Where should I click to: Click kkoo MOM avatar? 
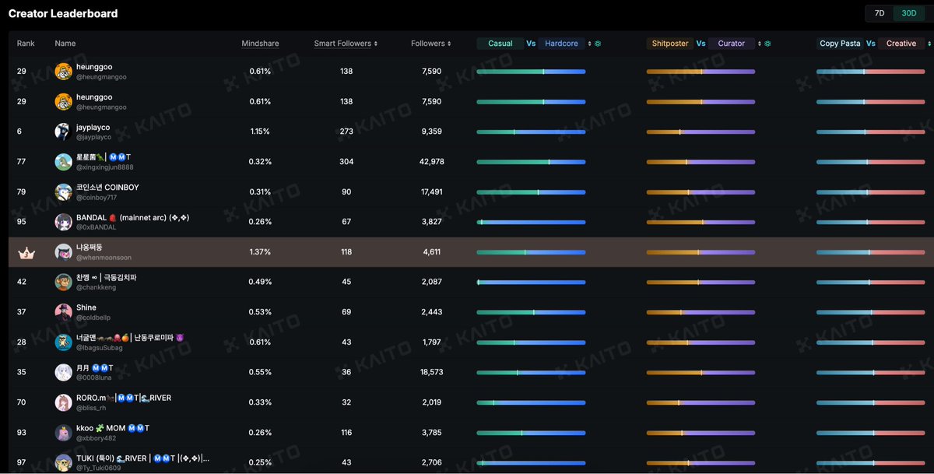pyautogui.click(x=64, y=433)
